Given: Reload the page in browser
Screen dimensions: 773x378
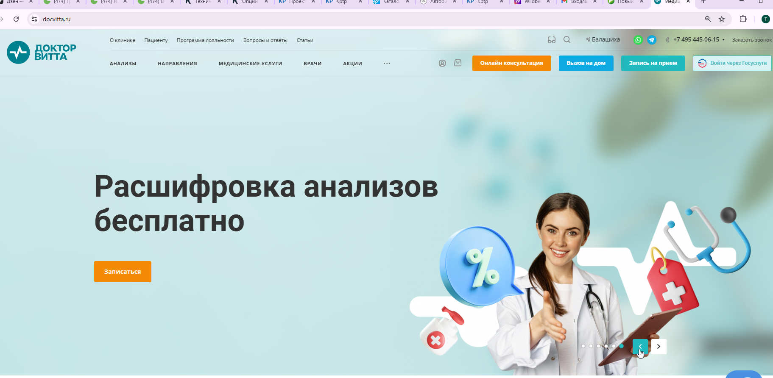Looking at the screenshot, I should (x=16, y=19).
